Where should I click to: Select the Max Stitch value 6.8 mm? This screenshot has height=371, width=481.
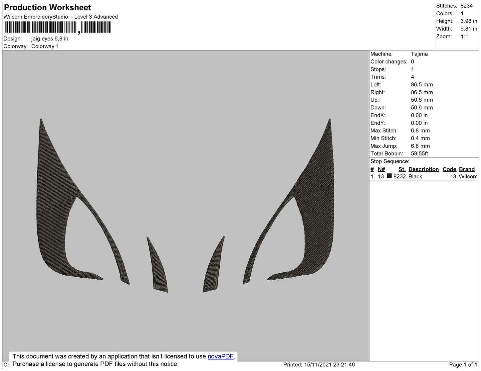tap(420, 131)
